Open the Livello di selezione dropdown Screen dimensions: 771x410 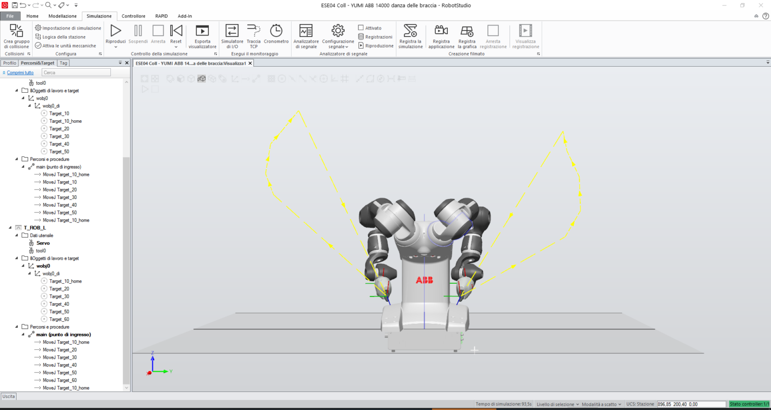click(557, 403)
